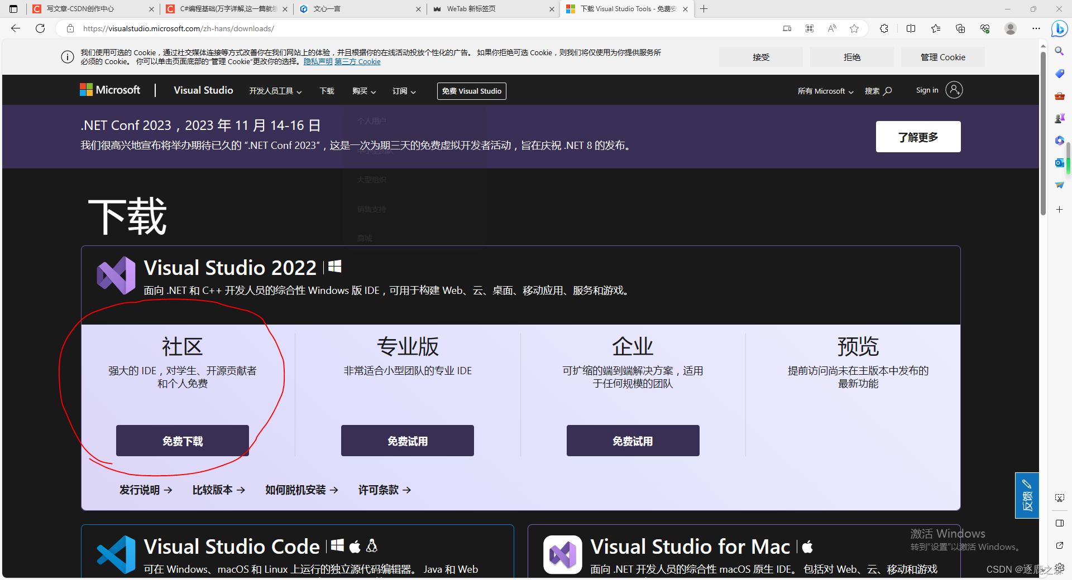Open site 搜索 in header

pyautogui.click(x=878, y=91)
